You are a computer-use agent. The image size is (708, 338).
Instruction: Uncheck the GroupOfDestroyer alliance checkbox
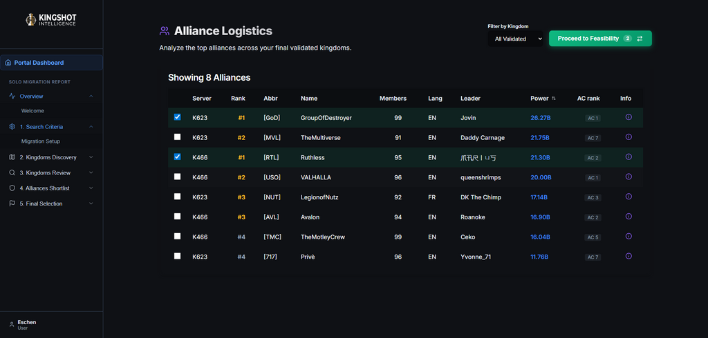tap(178, 117)
